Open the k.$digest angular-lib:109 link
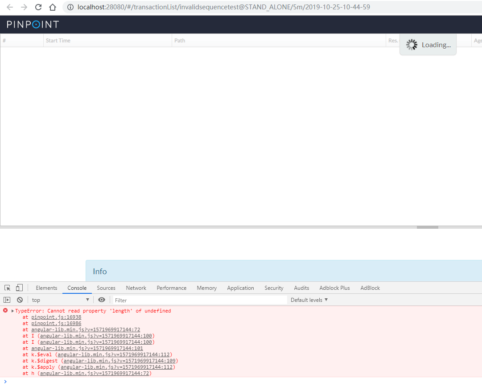 [119, 361]
